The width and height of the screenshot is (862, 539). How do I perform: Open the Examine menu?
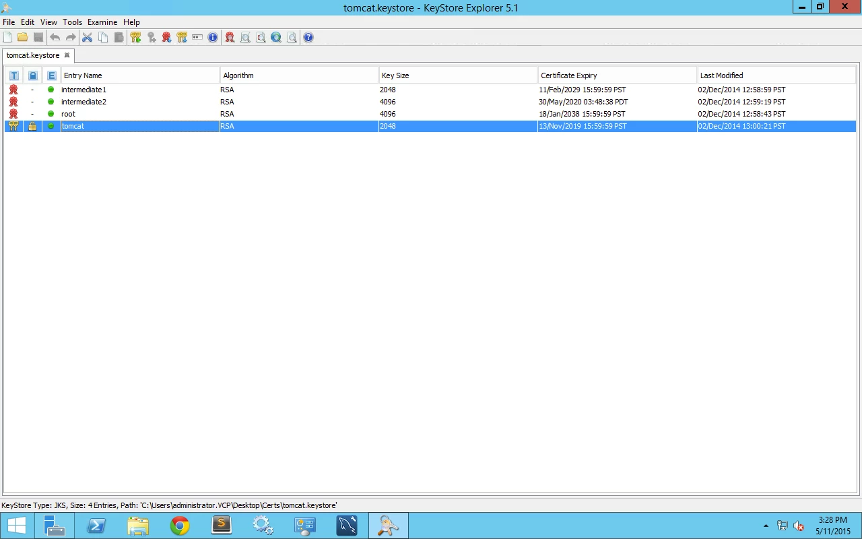coord(102,22)
